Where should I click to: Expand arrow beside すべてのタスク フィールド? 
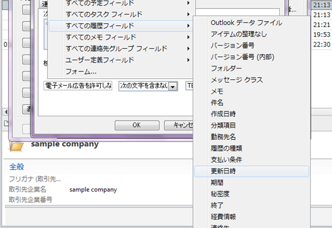188,14
